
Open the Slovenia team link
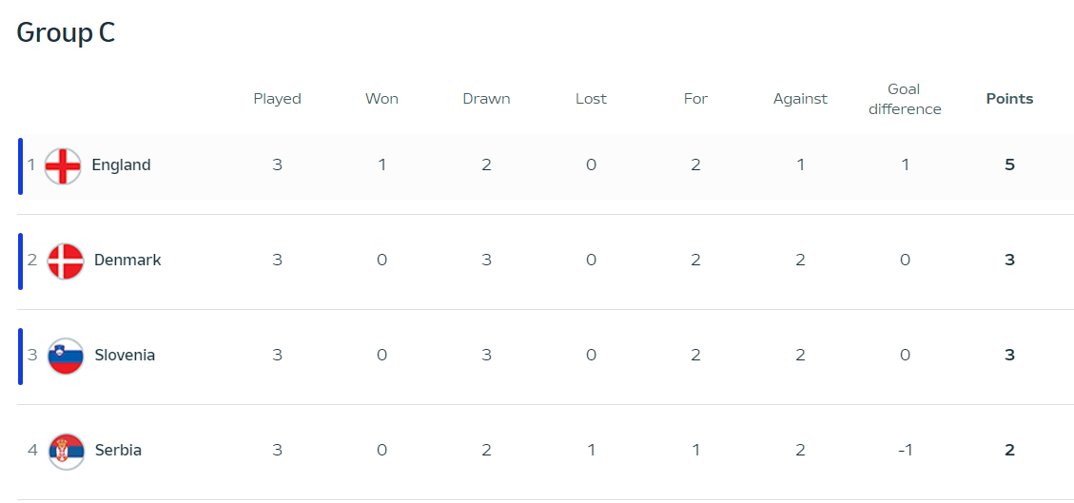pos(125,356)
